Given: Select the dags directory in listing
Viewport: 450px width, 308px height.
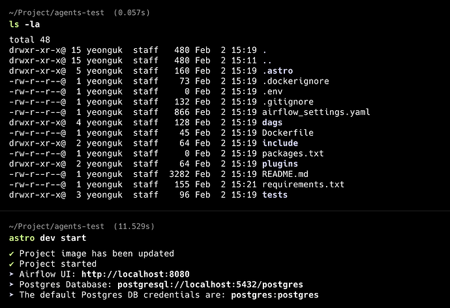Looking at the screenshot, I should (x=273, y=122).
